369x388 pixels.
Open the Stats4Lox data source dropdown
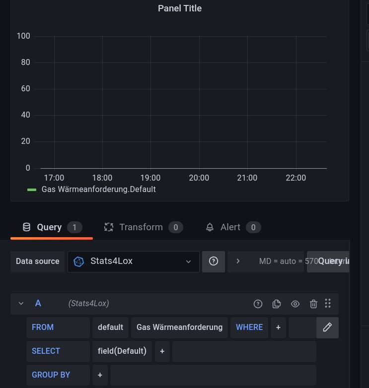(x=133, y=261)
